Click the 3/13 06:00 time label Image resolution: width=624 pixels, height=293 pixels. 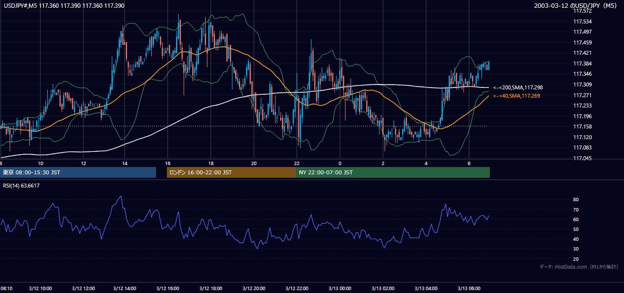tap(469, 288)
